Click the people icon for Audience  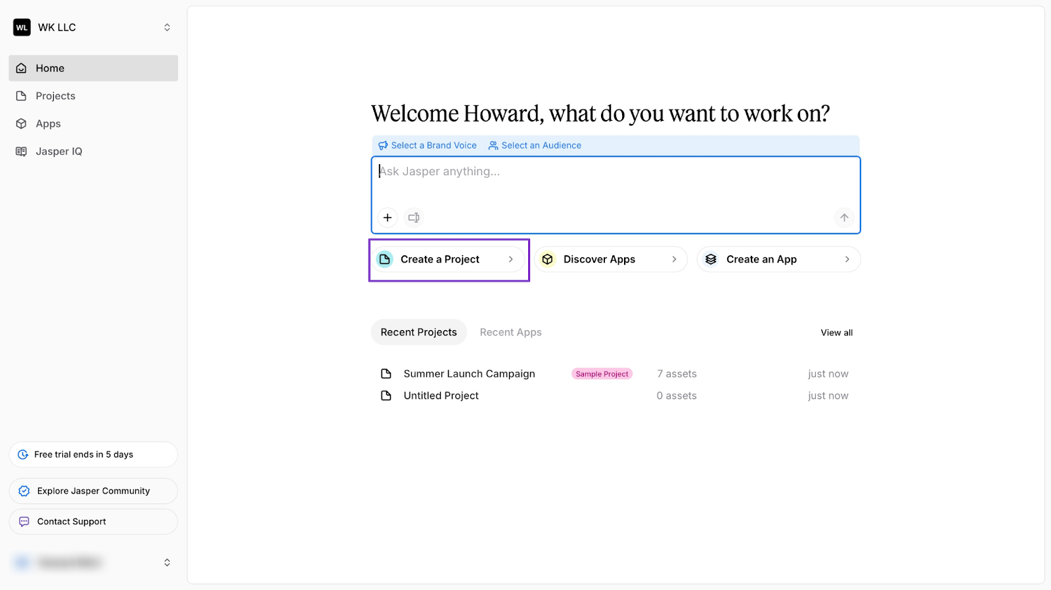click(493, 146)
